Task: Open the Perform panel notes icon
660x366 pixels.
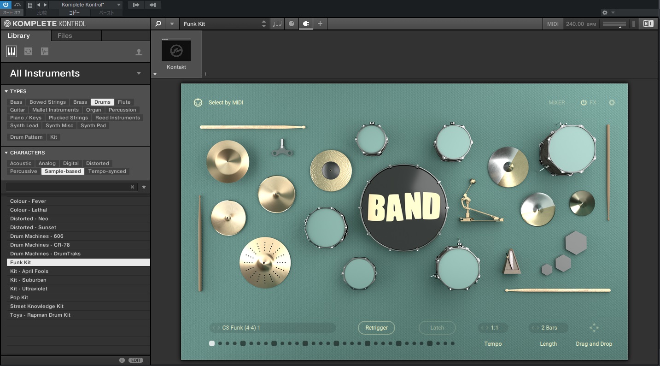Action: tap(277, 24)
